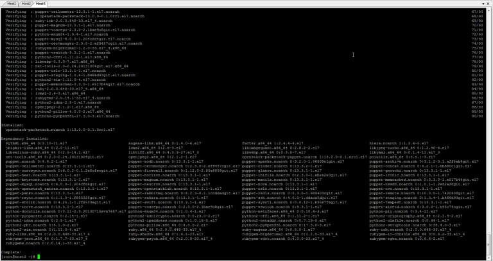
Task: Click the facter.x86_64 dependency entry
Action: [x=273, y=143]
